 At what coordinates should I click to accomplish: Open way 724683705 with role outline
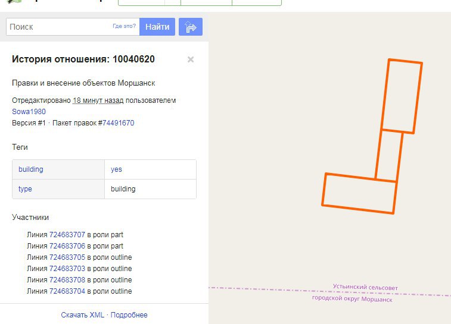click(x=67, y=257)
